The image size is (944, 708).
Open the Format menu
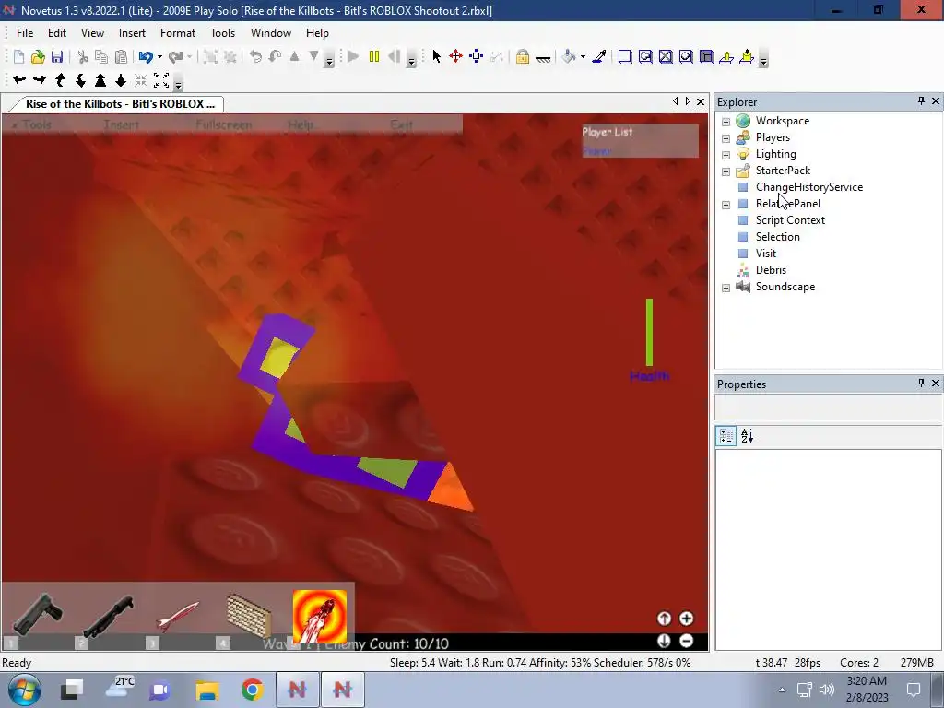(178, 32)
